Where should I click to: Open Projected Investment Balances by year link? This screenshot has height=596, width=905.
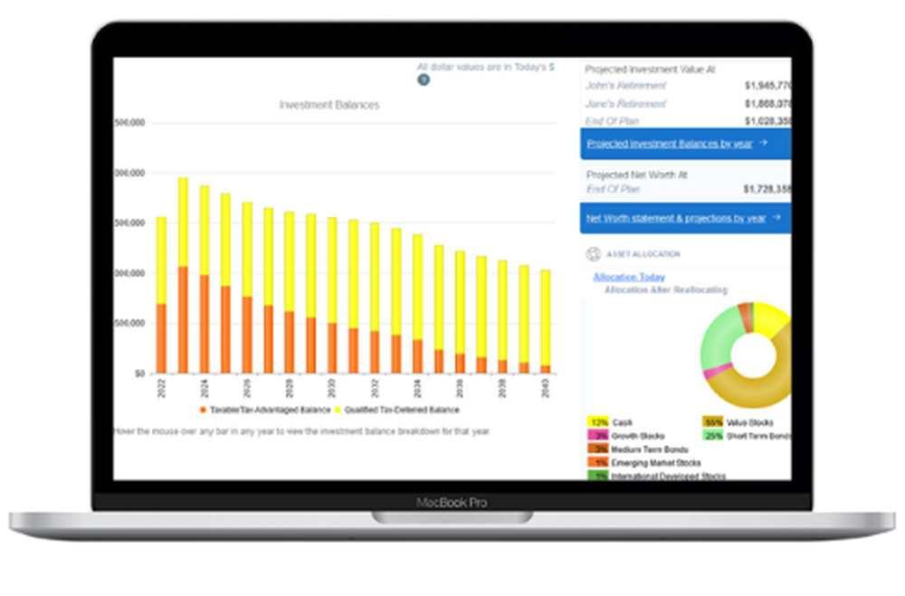670,144
